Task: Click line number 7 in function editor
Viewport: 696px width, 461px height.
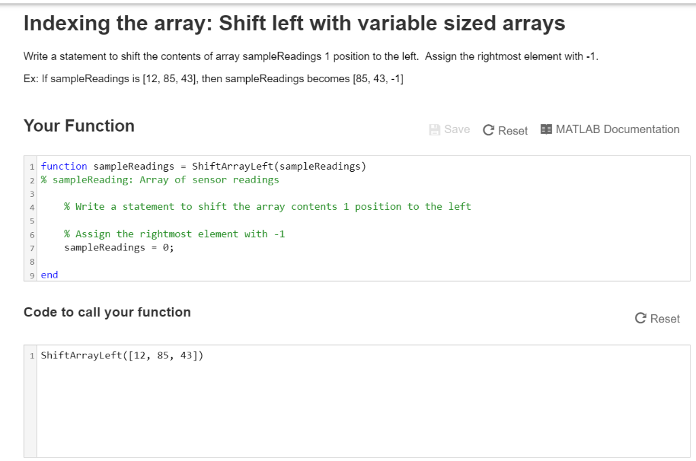Action: coord(32,248)
